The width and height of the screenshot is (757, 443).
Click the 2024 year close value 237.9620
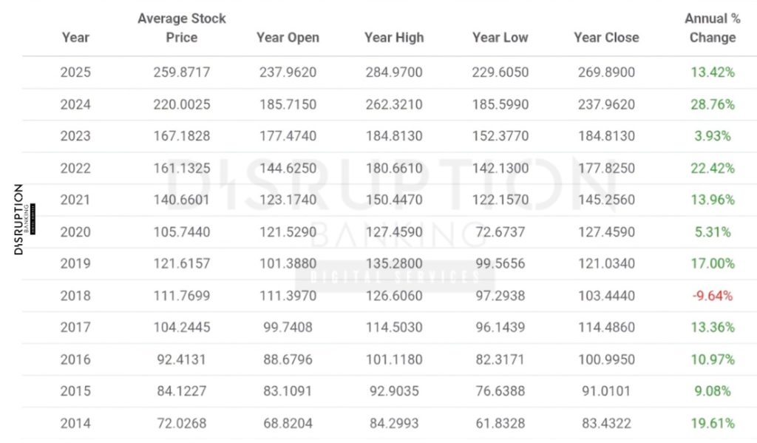606,104
